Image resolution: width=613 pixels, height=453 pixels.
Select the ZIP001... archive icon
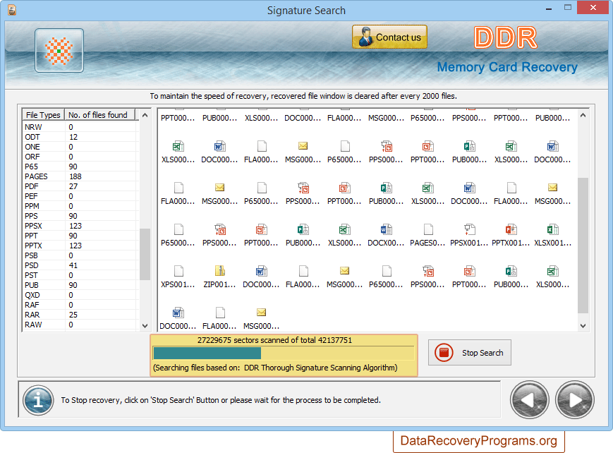(219, 271)
